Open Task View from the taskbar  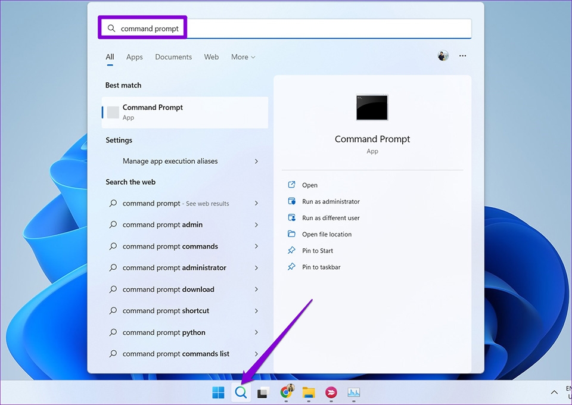[x=263, y=392]
